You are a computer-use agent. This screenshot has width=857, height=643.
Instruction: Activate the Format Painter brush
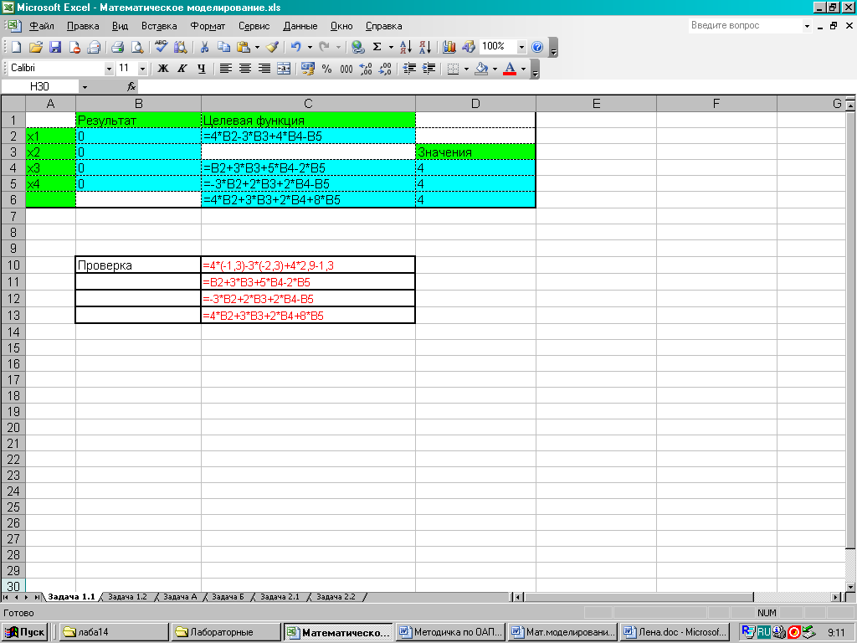pyautogui.click(x=272, y=47)
